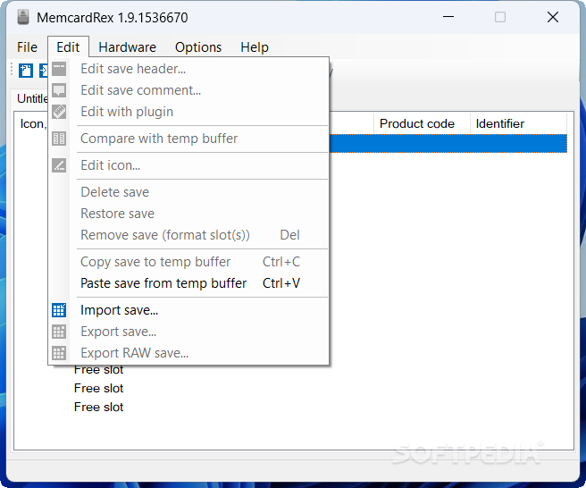Choose Paste save from temp buffer
The width and height of the screenshot is (586, 488).
click(x=188, y=283)
